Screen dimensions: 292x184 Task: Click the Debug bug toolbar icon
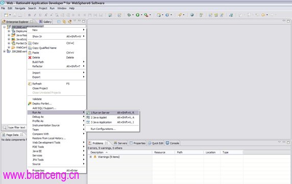129,15
